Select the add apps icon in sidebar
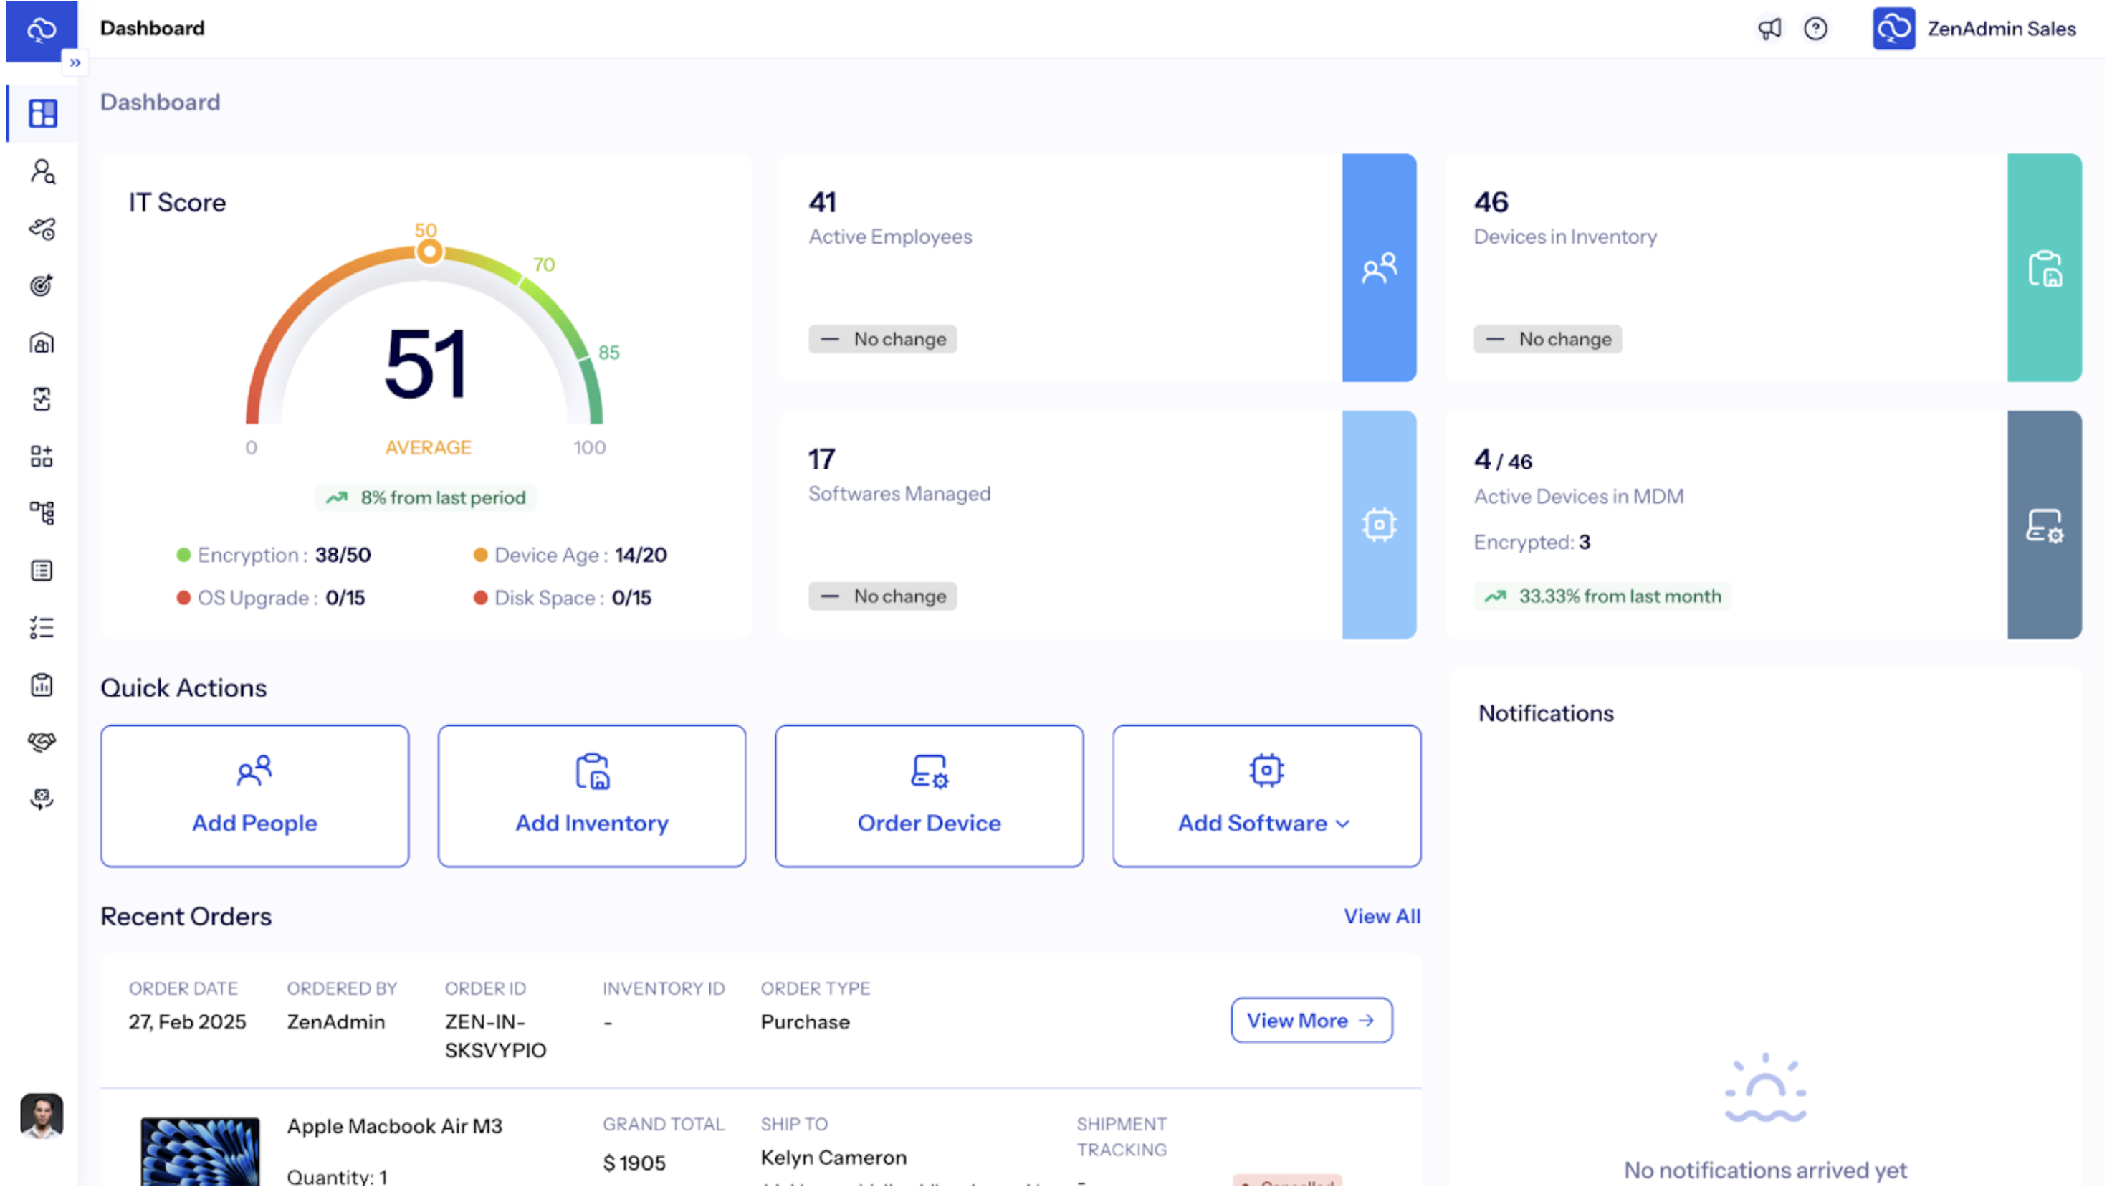The height and width of the screenshot is (1187, 2107). [41, 456]
